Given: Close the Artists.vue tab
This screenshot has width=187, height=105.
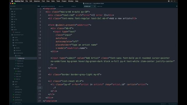Looking at the screenshot, I should pyautogui.click(x=95, y=6).
